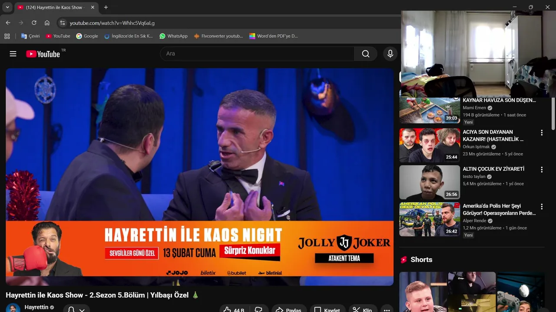Open options menu for ALTIN ÇOCUK video
This screenshot has width=556, height=312.
coord(541,169)
